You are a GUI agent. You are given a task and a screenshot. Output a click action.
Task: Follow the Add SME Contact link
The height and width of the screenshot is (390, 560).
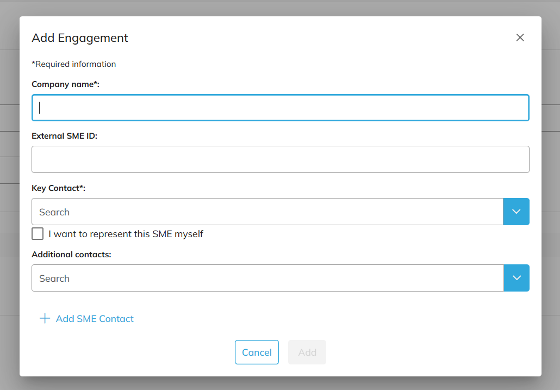(95, 319)
